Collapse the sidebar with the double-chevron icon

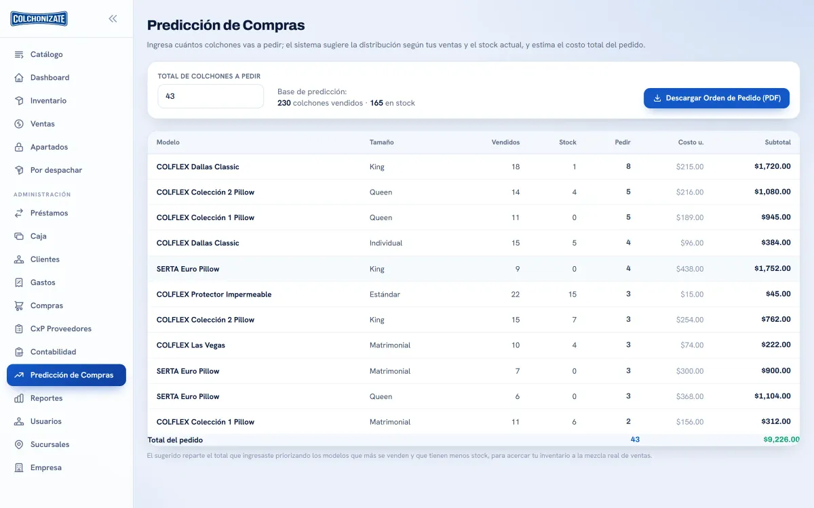pos(113,19)
